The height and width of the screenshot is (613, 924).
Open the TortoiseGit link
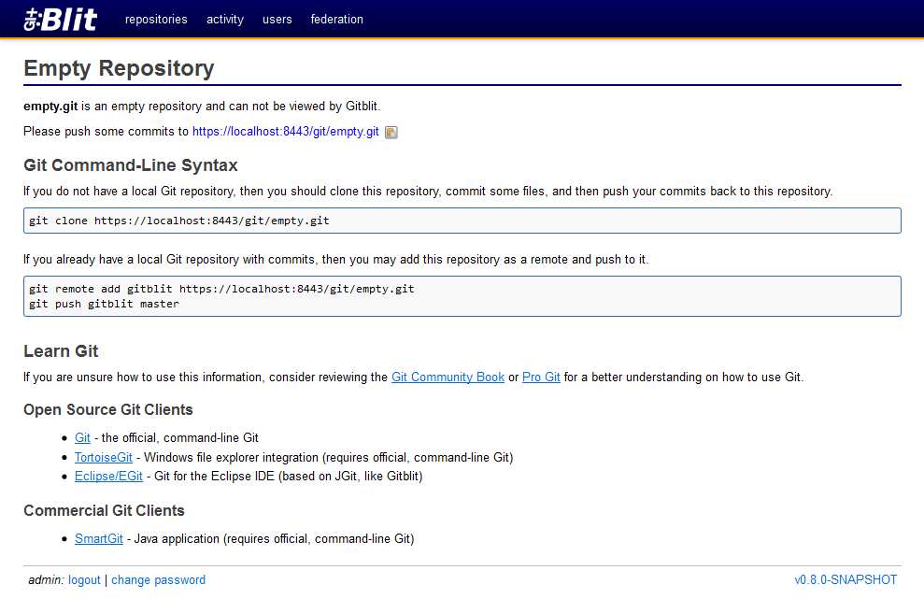pyautogui.click(x=104, y=457)
